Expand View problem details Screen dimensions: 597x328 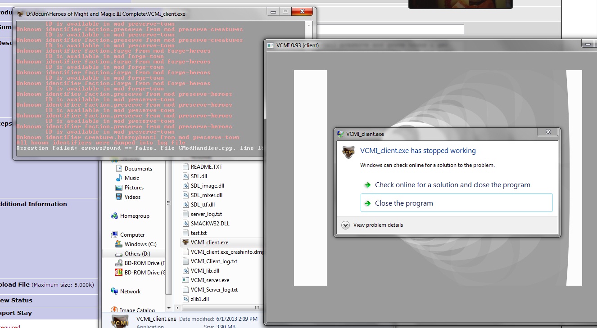pyautogui.click(x=378, y=225)
